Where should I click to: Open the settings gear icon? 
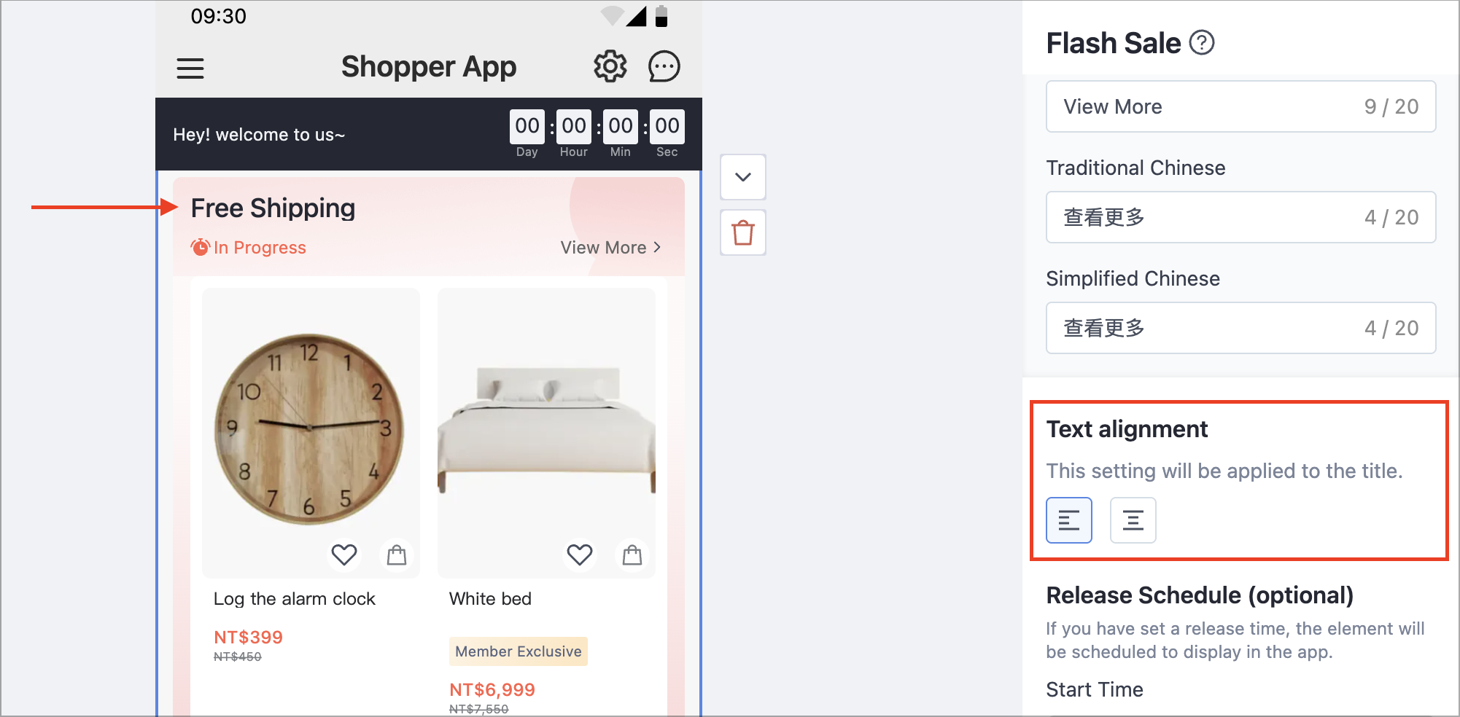pos(610,67)
